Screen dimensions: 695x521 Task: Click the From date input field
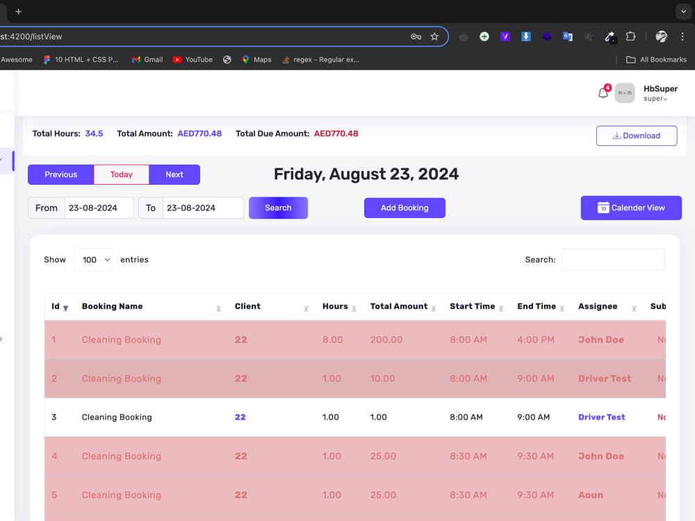(x=99, y=208)
